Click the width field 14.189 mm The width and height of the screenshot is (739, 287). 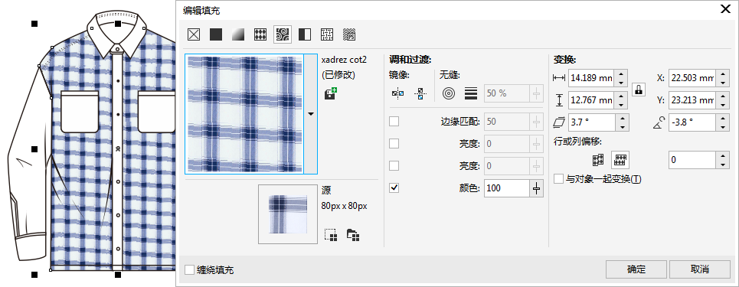click(591, 78)
